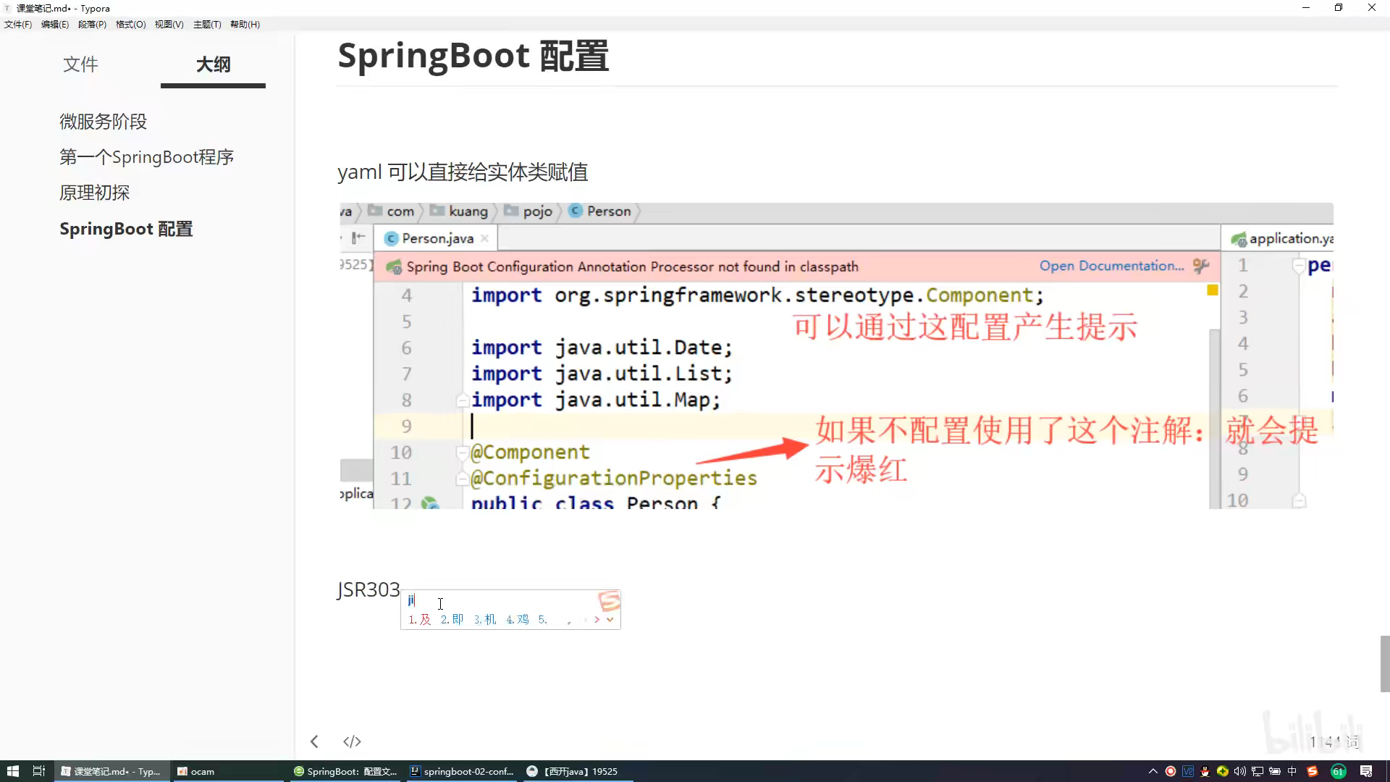This screenshot has width=1390, height=782.
Task: Open the 段落(P) menu
Action: (x=92, y=24)
